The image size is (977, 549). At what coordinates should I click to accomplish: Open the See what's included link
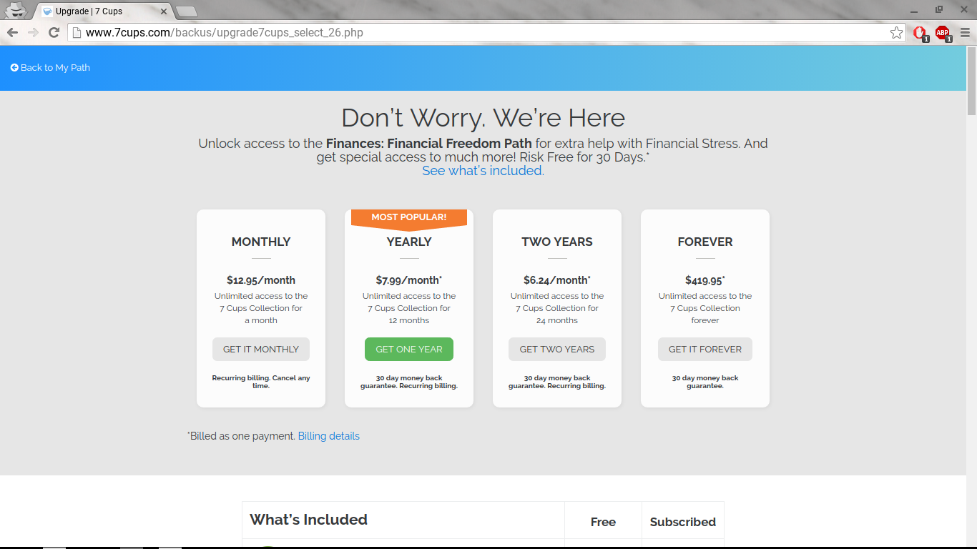483,171
